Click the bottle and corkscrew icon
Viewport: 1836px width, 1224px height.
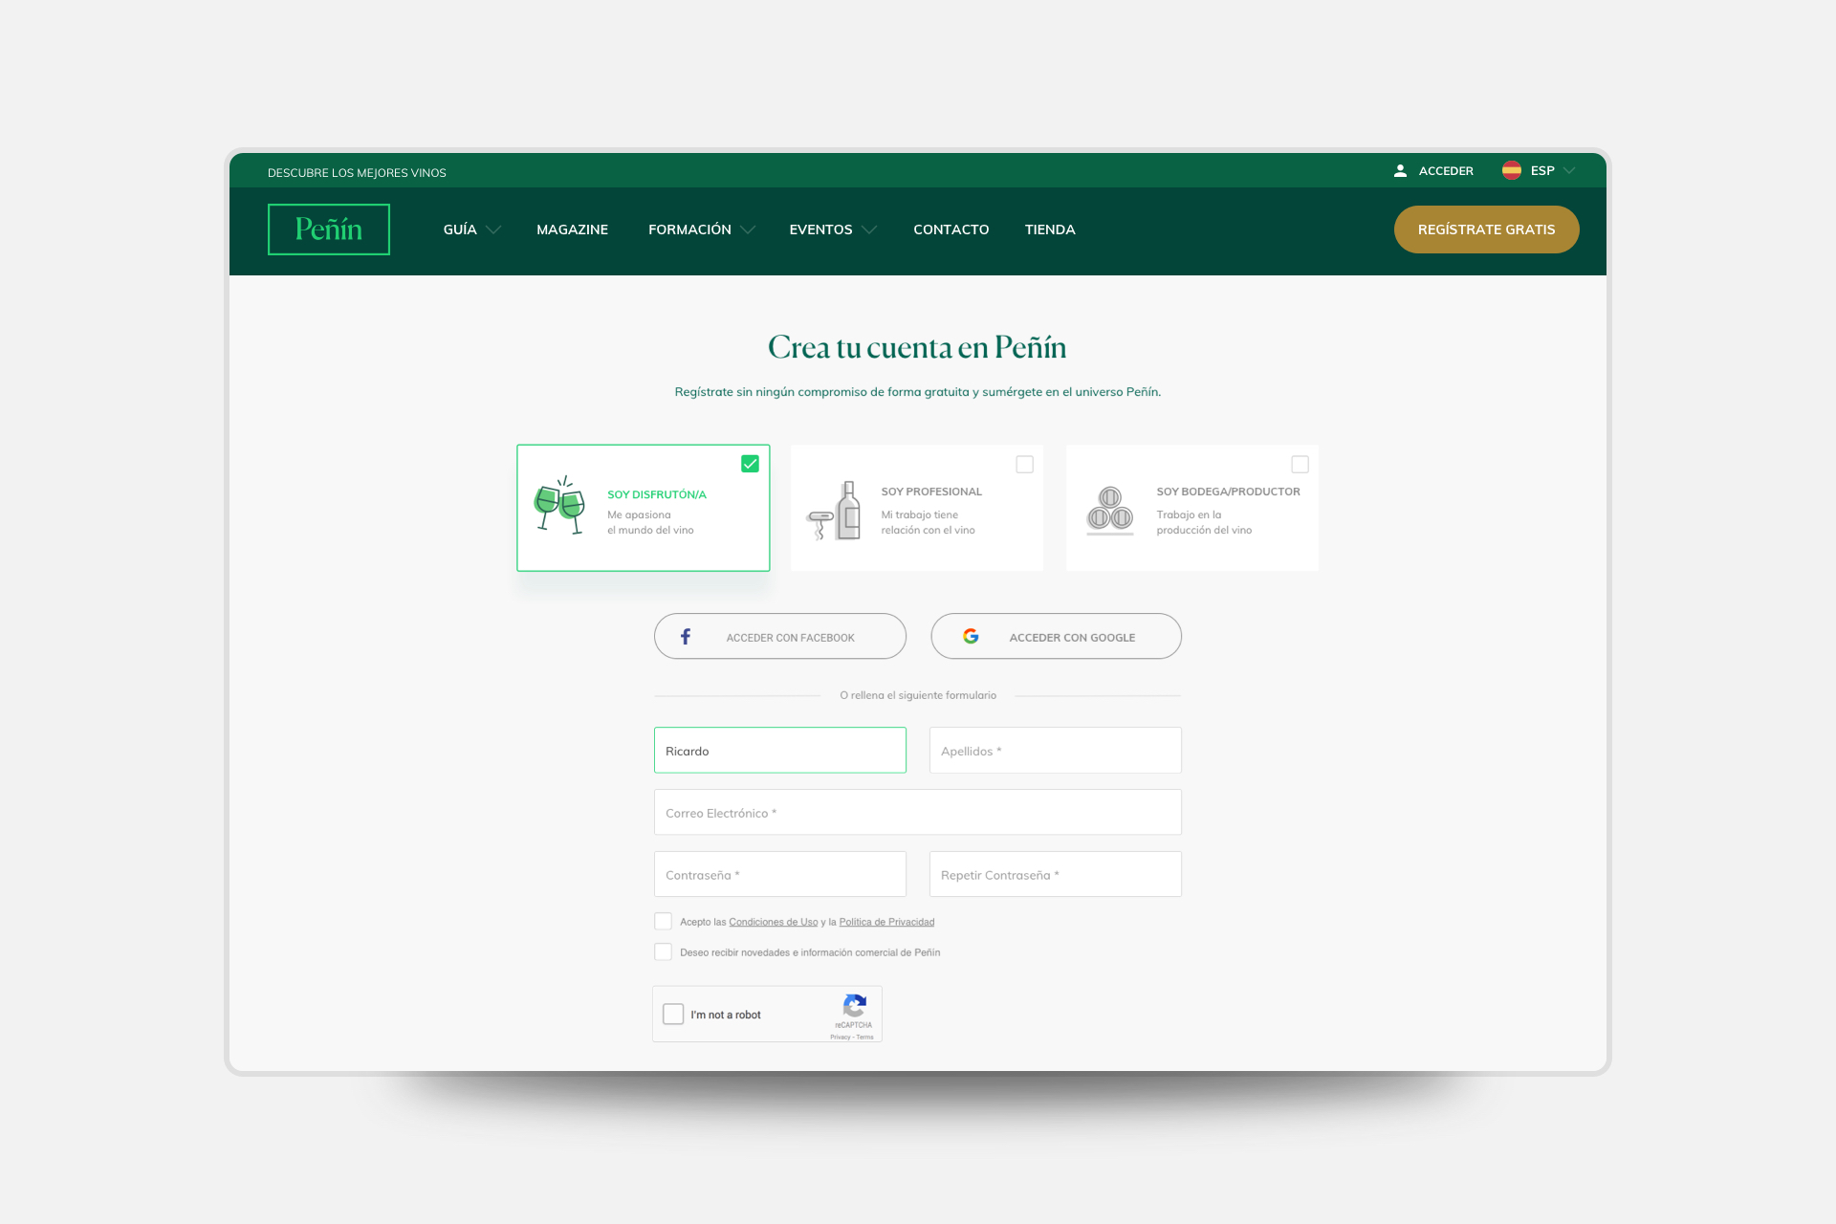point(835,511)
